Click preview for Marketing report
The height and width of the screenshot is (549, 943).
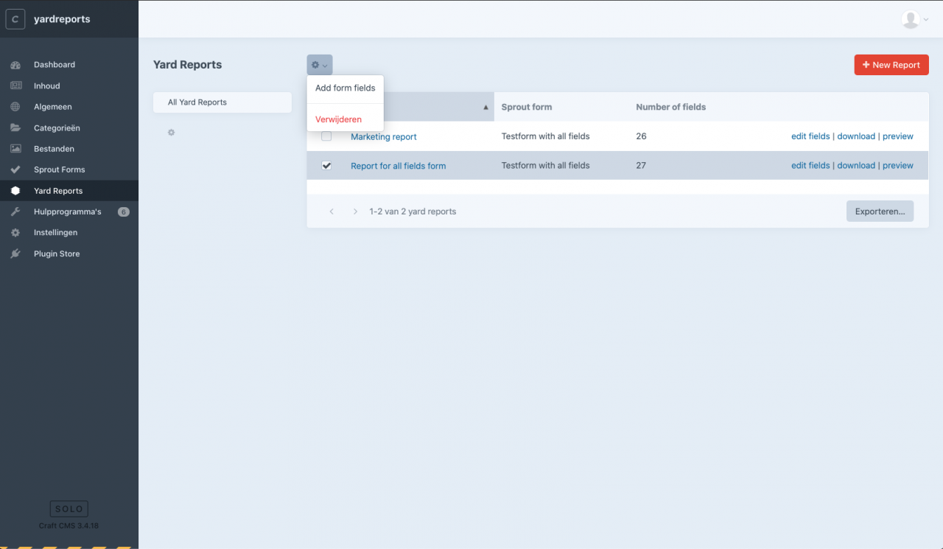pos(898,136)
